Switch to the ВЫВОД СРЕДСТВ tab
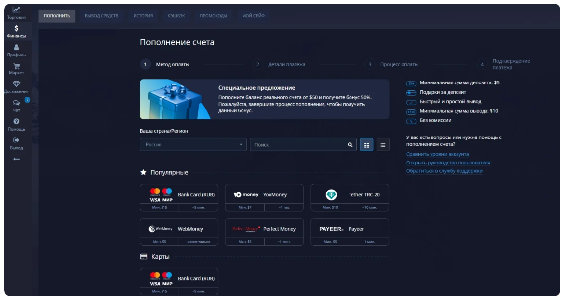Screen dimensions: 566x301 click(x=102, y=16)
